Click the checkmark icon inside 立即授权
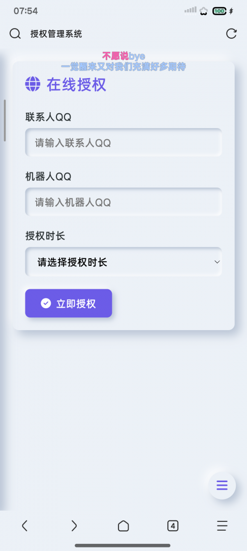The image size is (247, 551). click(x=46, y=303)
